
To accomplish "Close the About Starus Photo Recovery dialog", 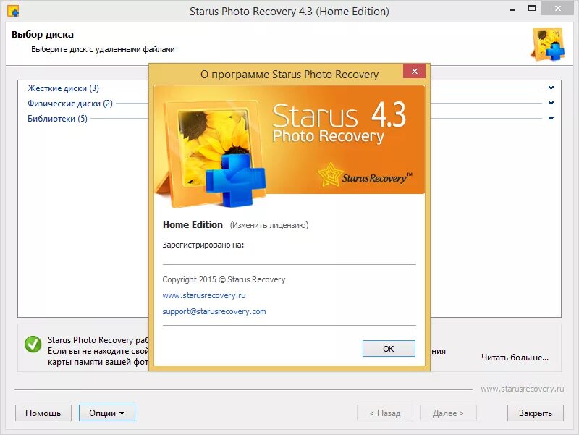I will pyautogui.click(x=414, y=71).
